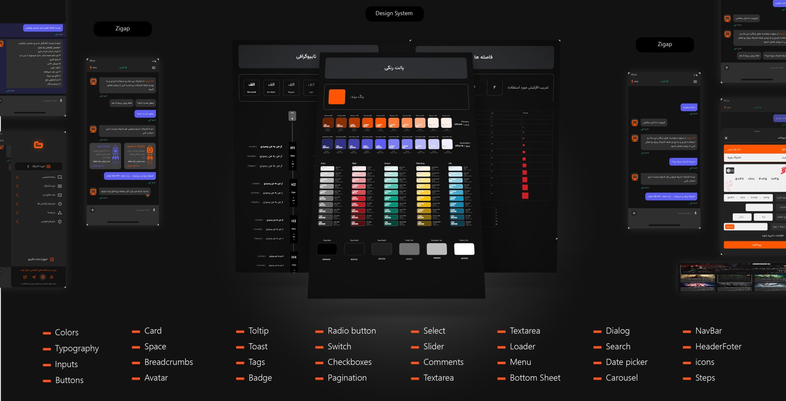Select the Colors item in component list
The height and width of the screenshot is (401, 786).
click(x=66, y=333)
